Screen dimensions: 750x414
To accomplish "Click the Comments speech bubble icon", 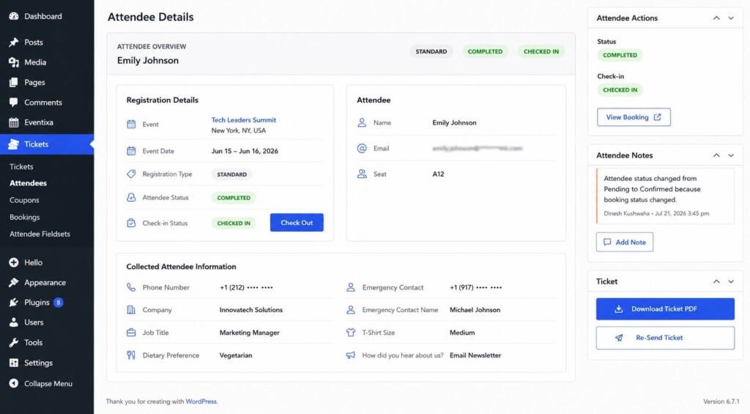I will 14,103.
